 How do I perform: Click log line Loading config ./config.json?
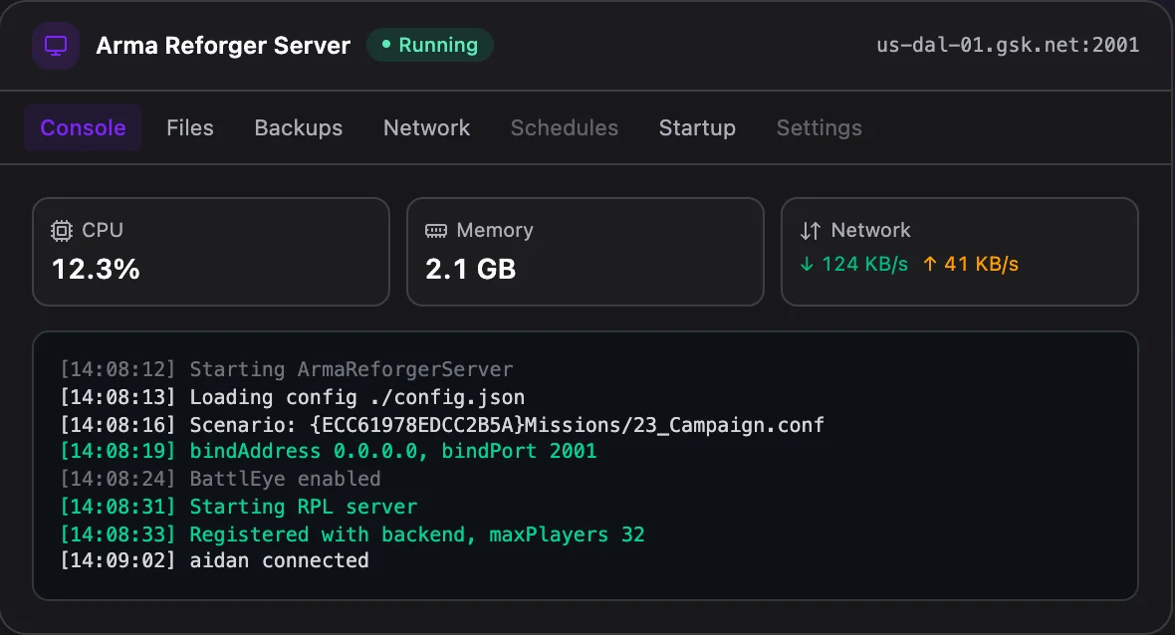coord(293,397)
